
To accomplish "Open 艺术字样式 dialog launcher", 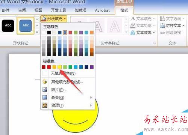I will [x=155, y=43].
